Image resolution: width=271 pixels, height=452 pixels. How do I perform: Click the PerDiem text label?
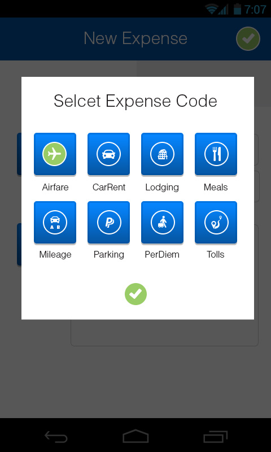coord(162,255)
